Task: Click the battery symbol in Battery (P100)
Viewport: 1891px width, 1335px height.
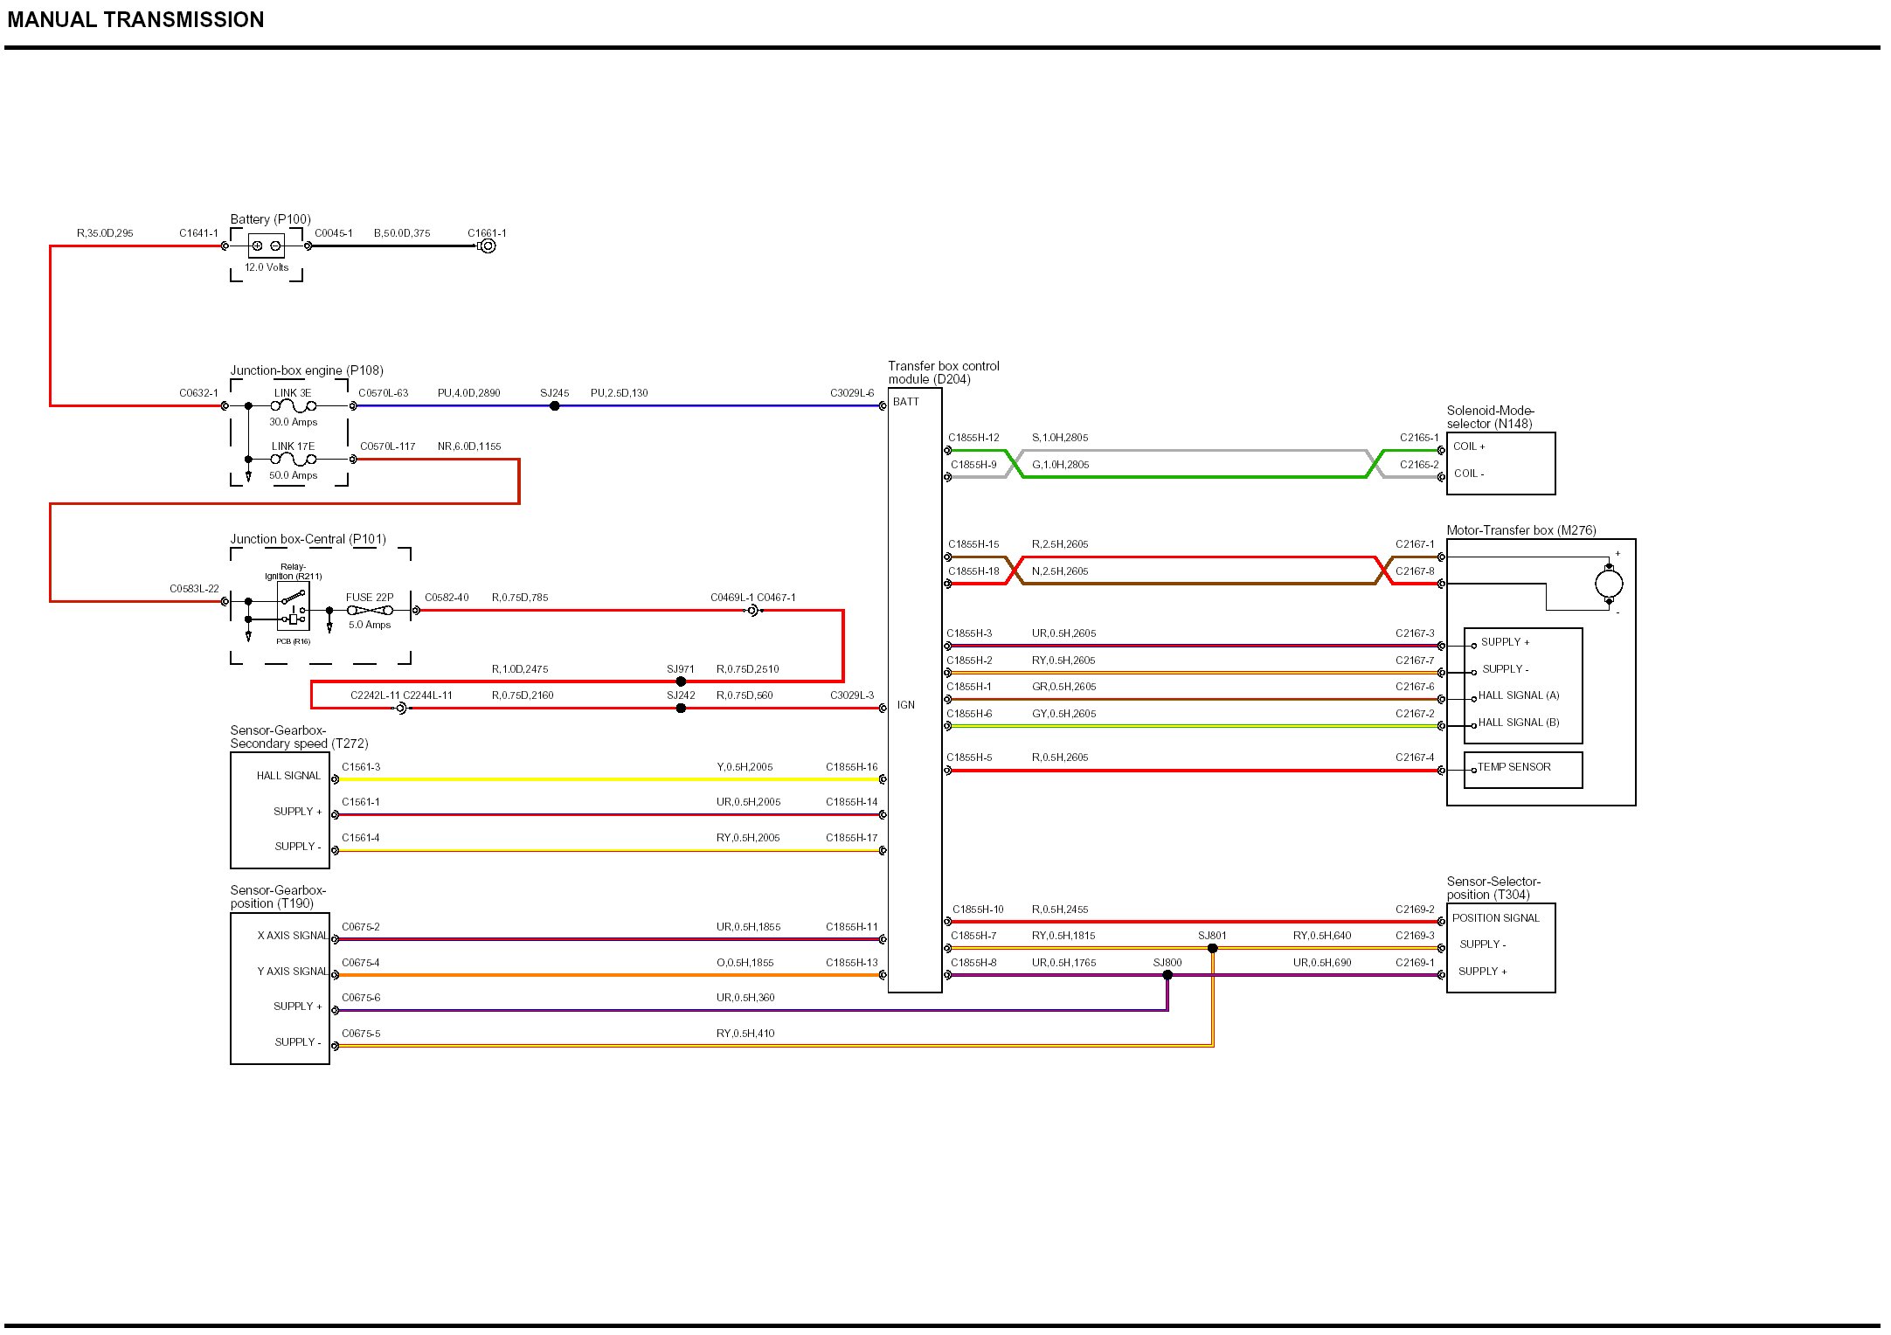Action: pyautogui.click(x=266, y=246)
